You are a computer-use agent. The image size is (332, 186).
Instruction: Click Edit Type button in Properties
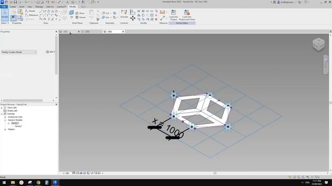click(50, 52)
